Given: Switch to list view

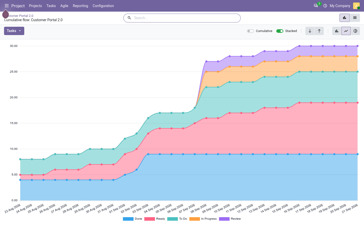Looking at the screenshot, I should tap(355, 18).
